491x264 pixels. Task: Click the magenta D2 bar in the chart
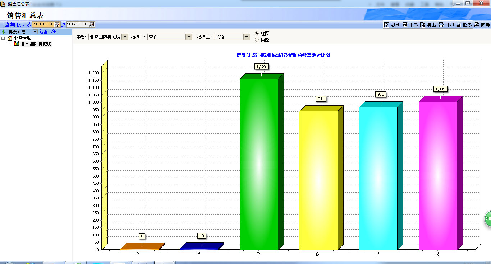(x=437, y=175)
